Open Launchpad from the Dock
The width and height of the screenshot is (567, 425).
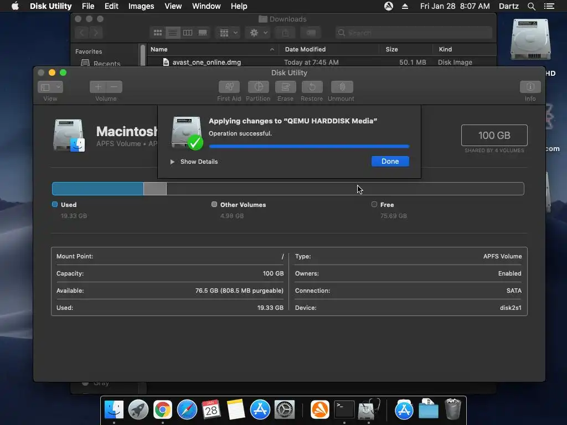[x=138, y=410]
